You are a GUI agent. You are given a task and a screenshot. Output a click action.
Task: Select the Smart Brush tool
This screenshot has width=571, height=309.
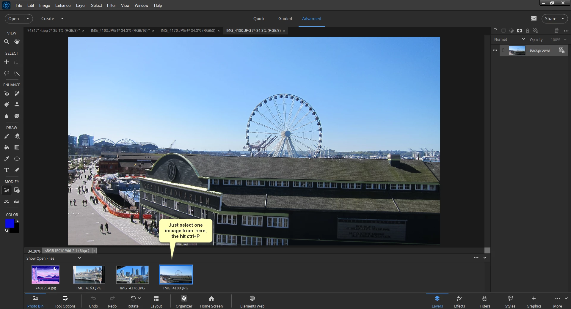coord(6,105)
